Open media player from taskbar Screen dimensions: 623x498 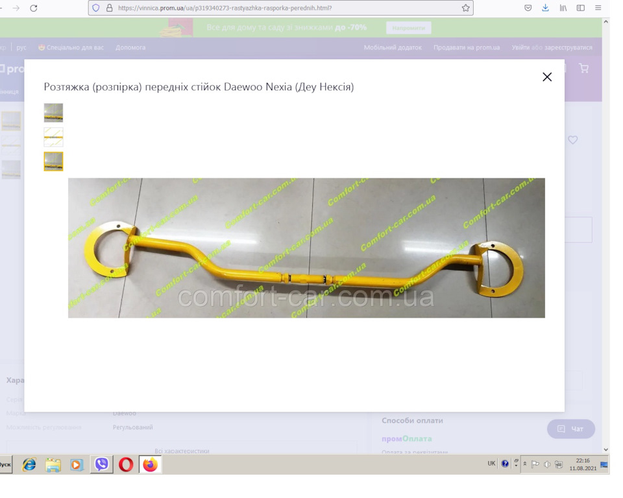tap(77, 464)
